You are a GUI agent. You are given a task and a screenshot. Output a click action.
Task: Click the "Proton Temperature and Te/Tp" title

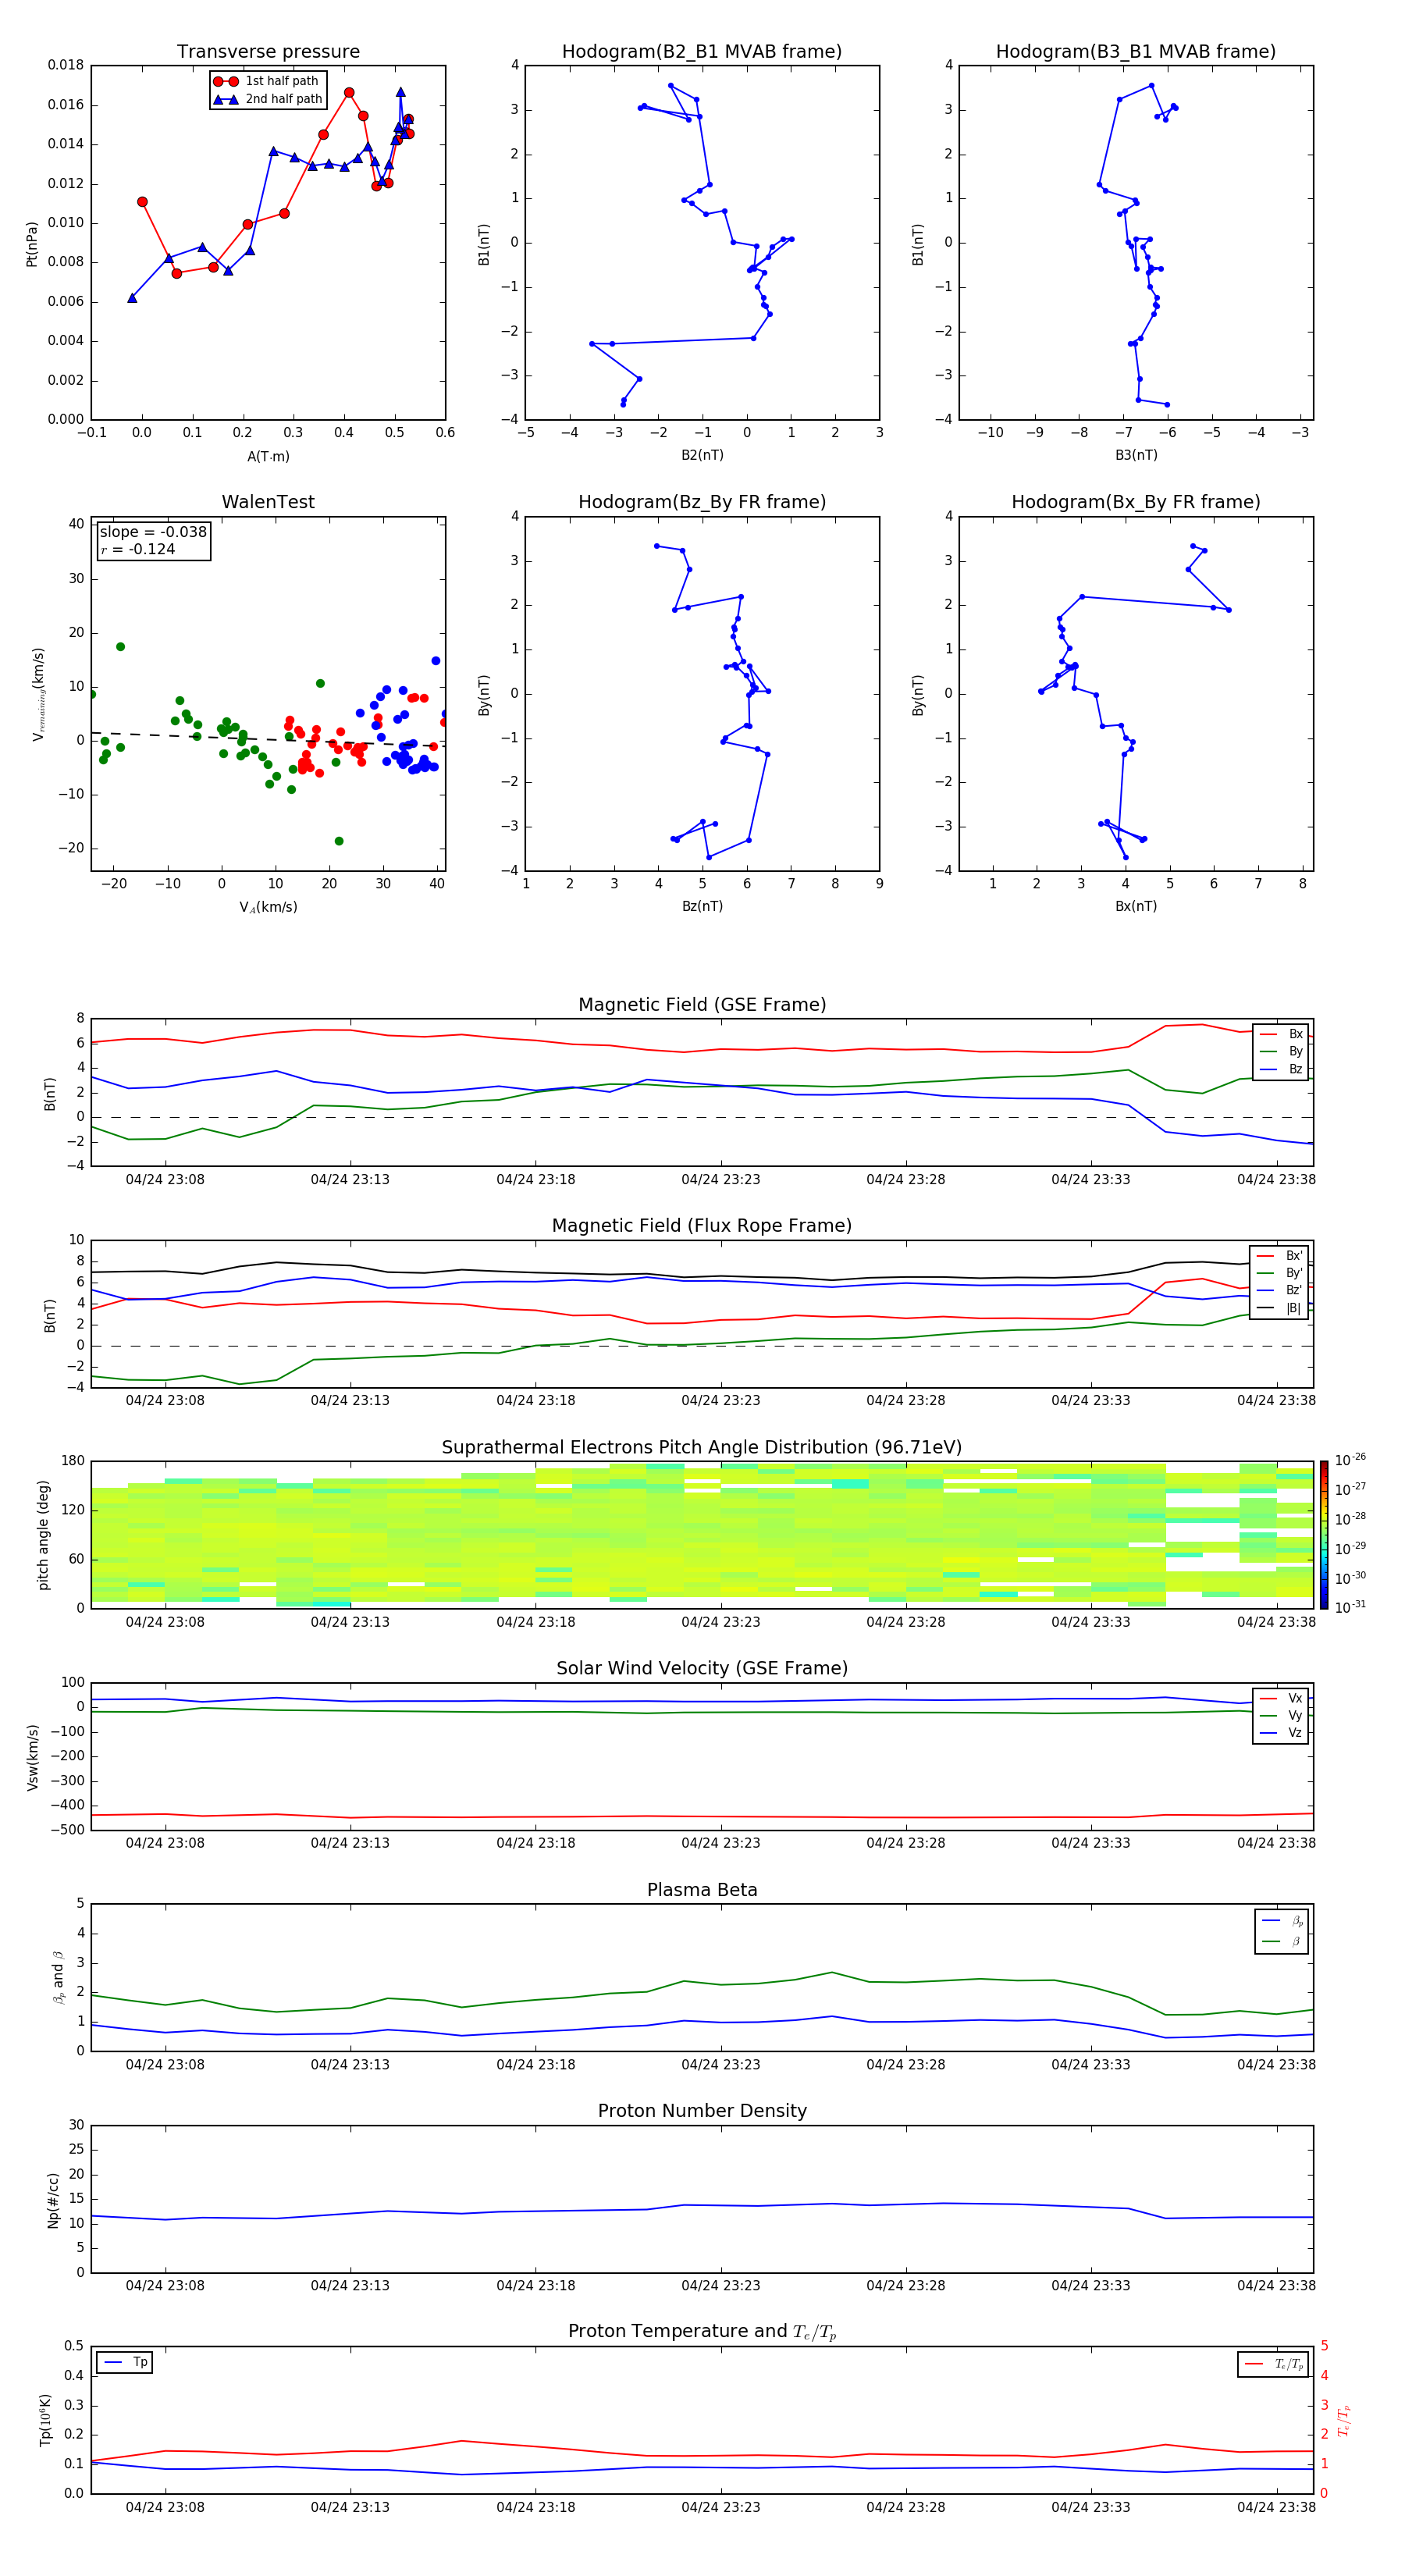702,2332
